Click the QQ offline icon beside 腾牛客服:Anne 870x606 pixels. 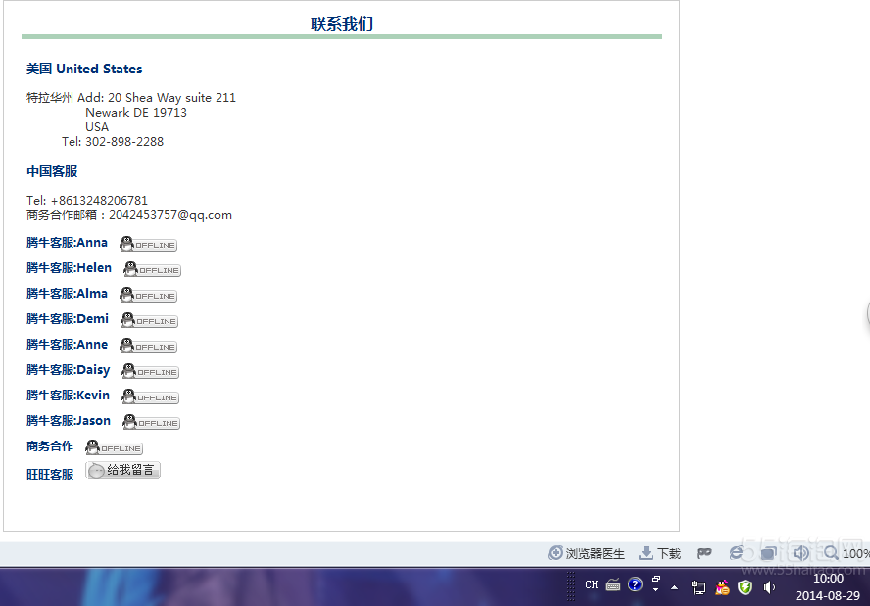(x=148, y=346)
